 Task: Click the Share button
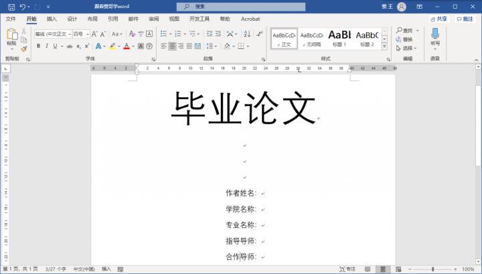click(439, 19)
